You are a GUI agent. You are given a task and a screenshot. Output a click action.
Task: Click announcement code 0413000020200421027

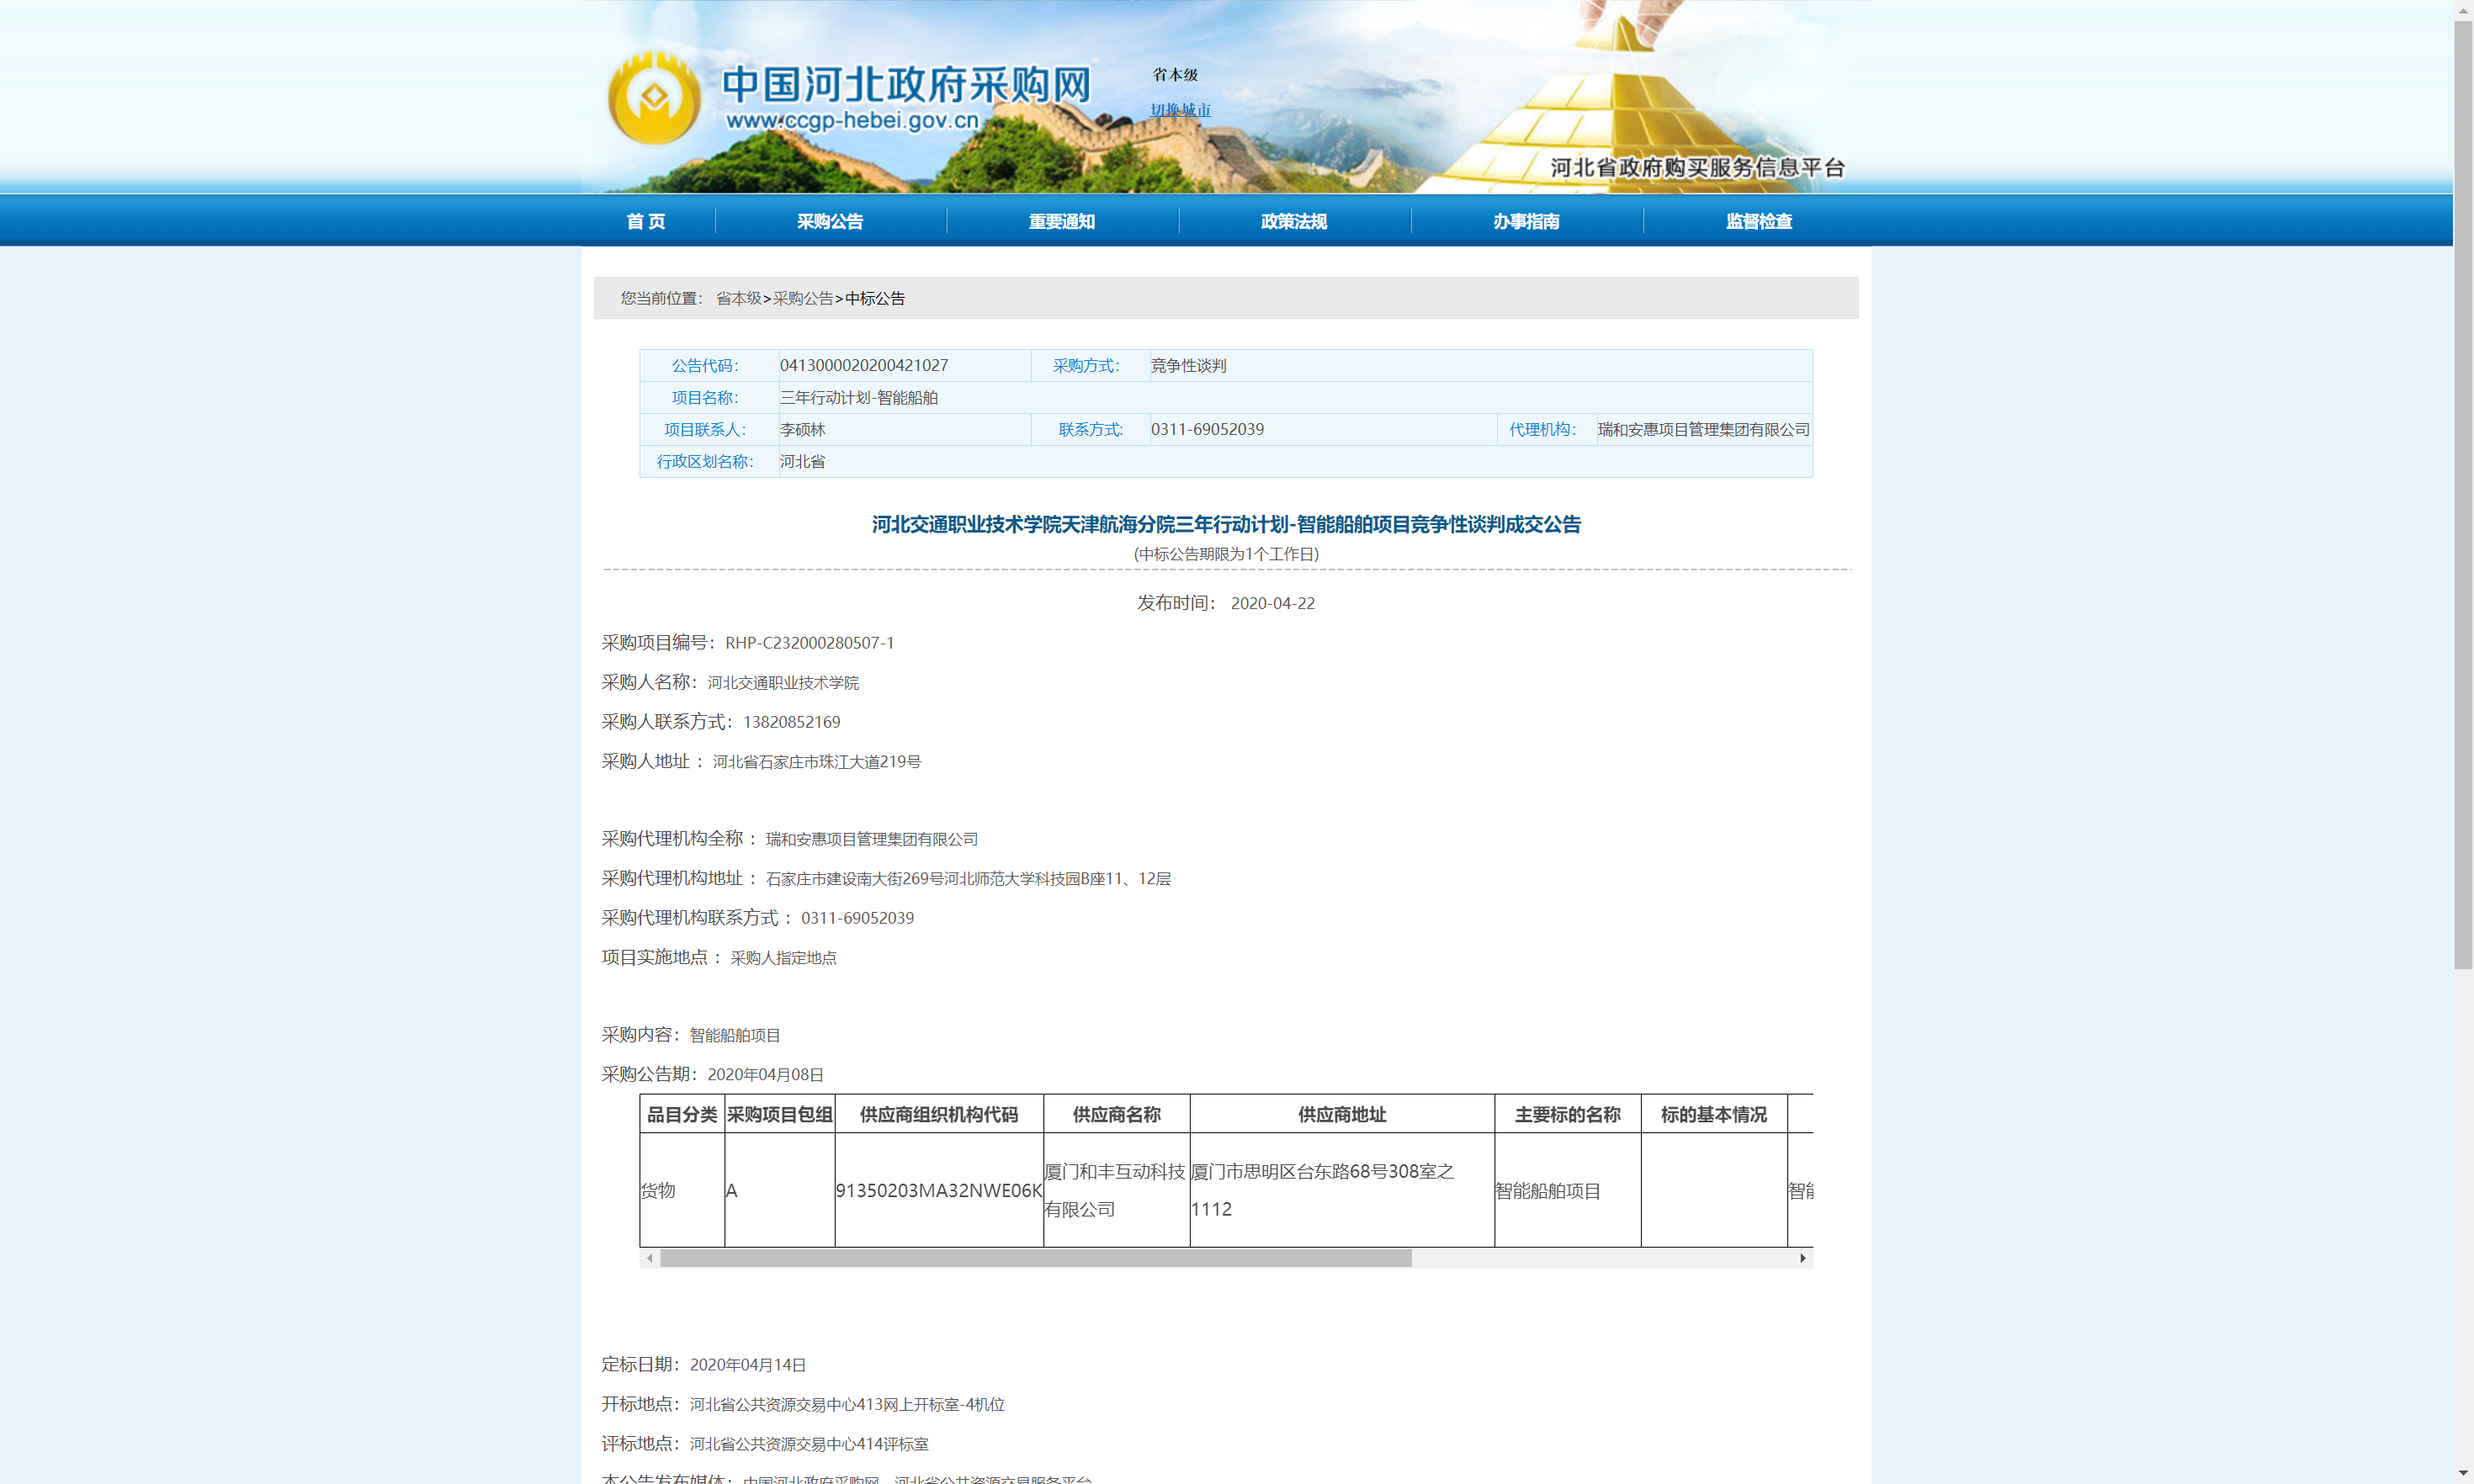click(864, 365)
